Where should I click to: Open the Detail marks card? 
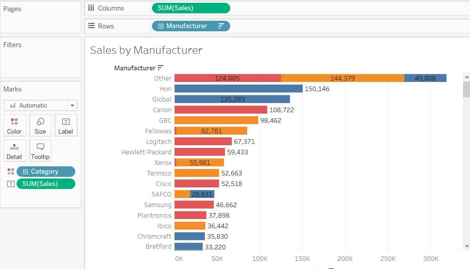click(x=14, y=151)
